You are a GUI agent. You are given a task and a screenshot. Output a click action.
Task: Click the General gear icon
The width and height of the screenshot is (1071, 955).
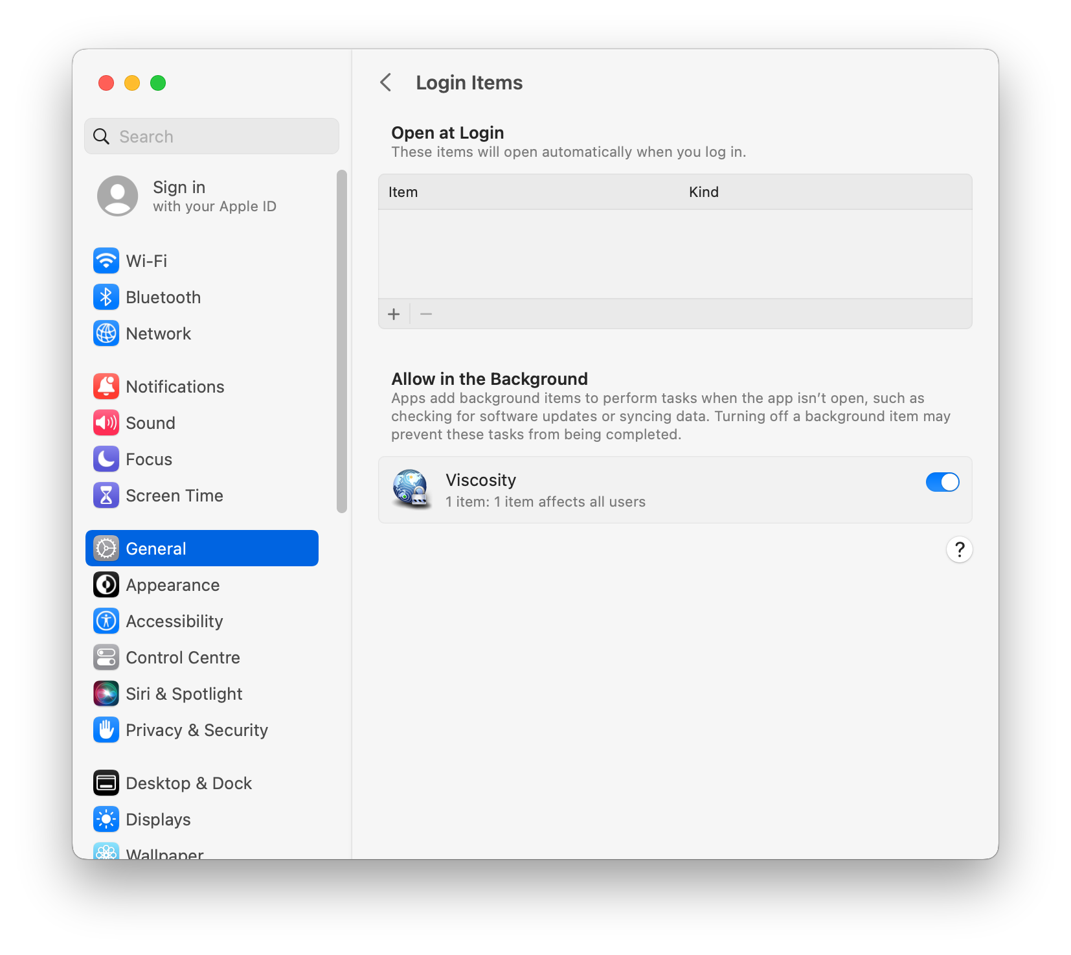(106, 549)
